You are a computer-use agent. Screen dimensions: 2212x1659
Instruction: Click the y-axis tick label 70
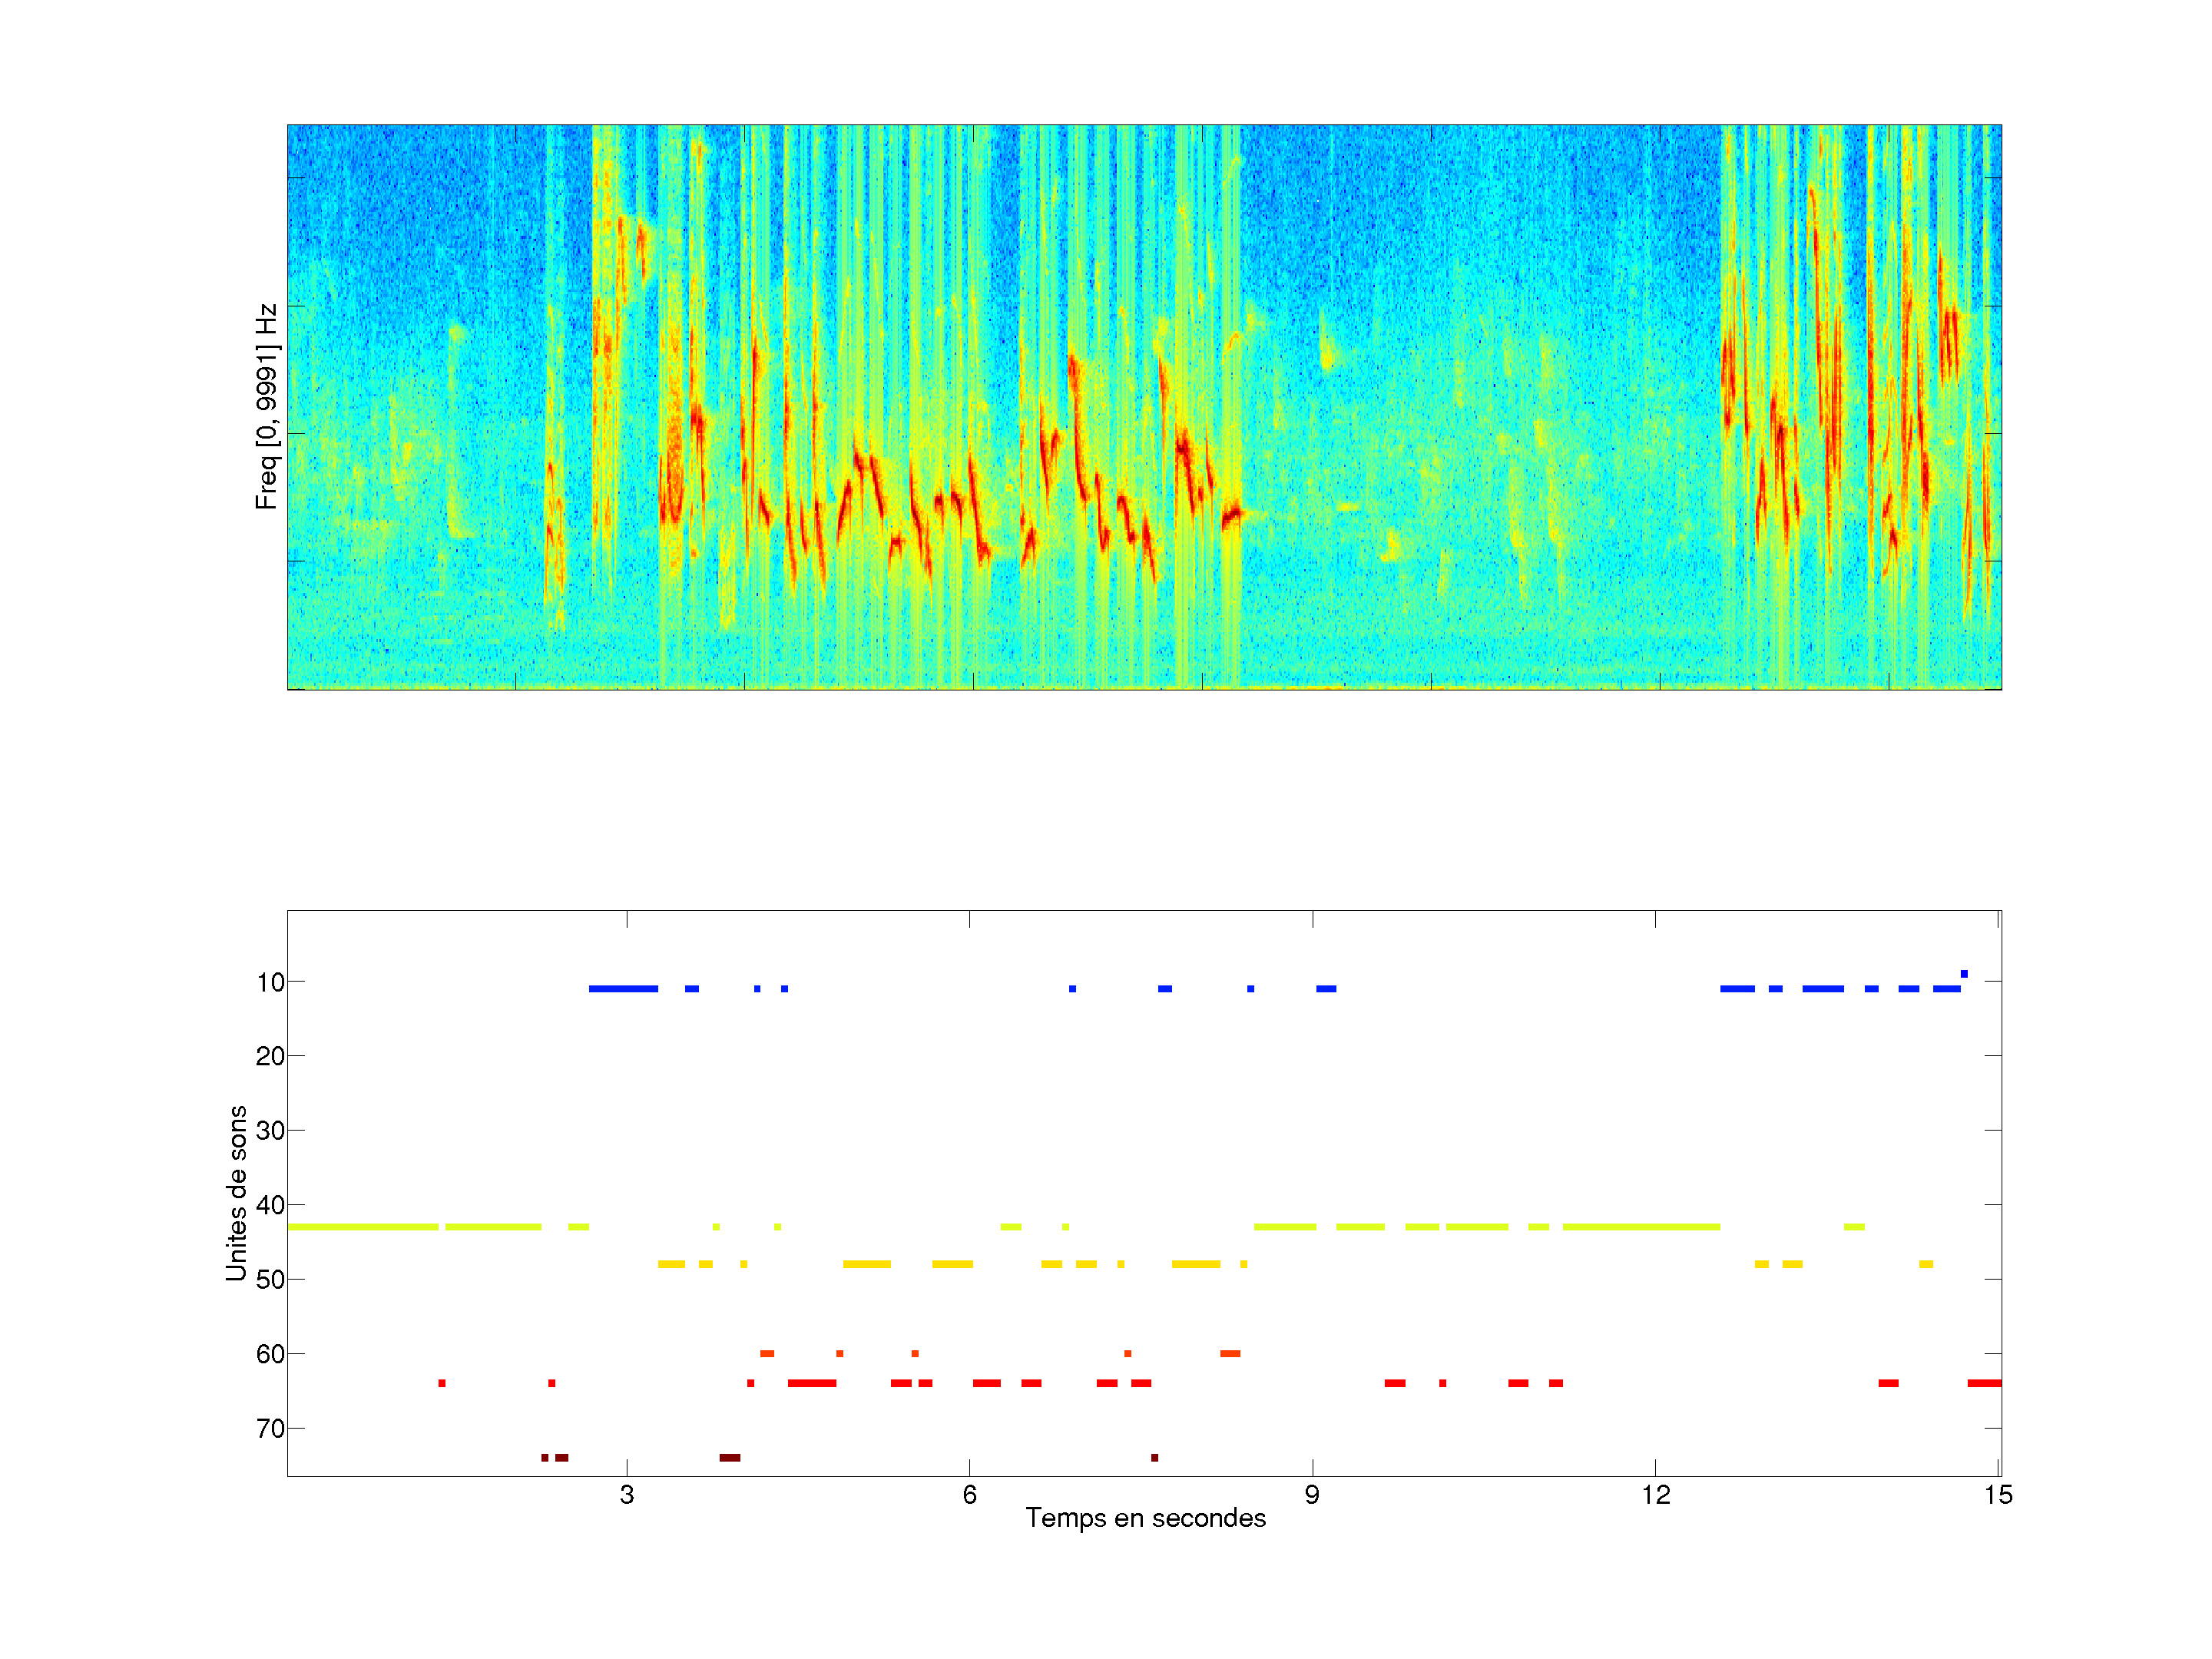pos(270,1428)
